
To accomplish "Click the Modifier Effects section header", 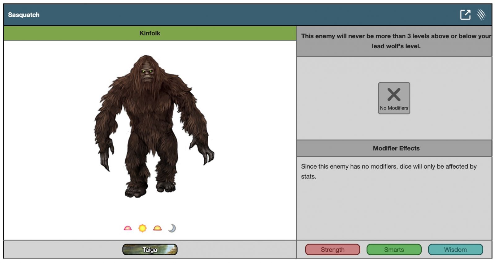I will (396, 148).
